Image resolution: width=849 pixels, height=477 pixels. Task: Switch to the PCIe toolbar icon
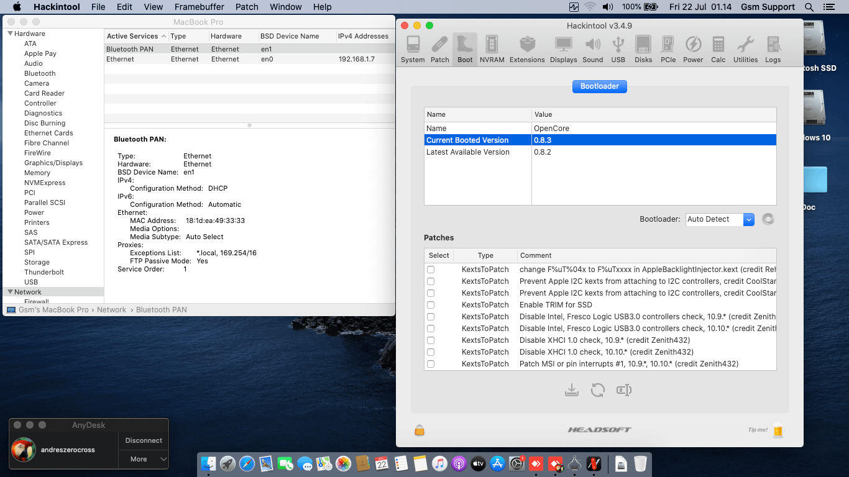668,49
